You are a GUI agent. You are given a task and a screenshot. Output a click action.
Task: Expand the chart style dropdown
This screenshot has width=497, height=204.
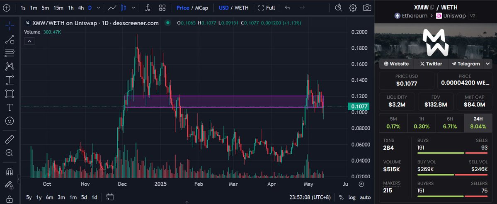coord(134,8)
